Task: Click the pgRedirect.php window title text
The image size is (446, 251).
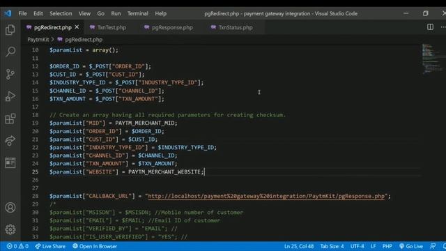Action: (281, 13)
